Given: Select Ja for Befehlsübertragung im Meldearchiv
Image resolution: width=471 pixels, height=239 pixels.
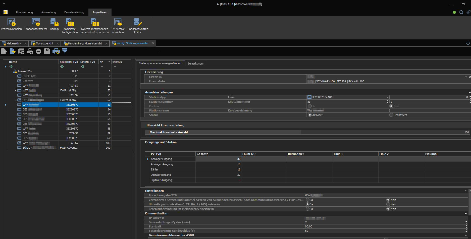Looking at the screenshot, I should pyautogui.click(x=307, y=209).
